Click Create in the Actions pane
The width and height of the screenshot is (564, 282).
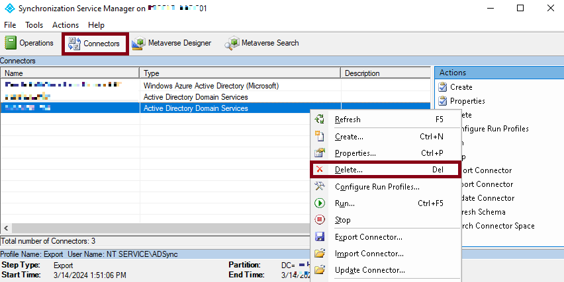click(x=461, y=87)
